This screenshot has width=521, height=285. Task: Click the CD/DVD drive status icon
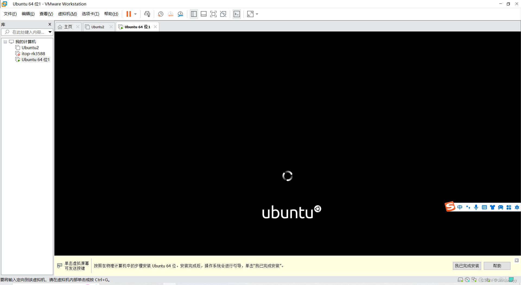tap(467, 280)
